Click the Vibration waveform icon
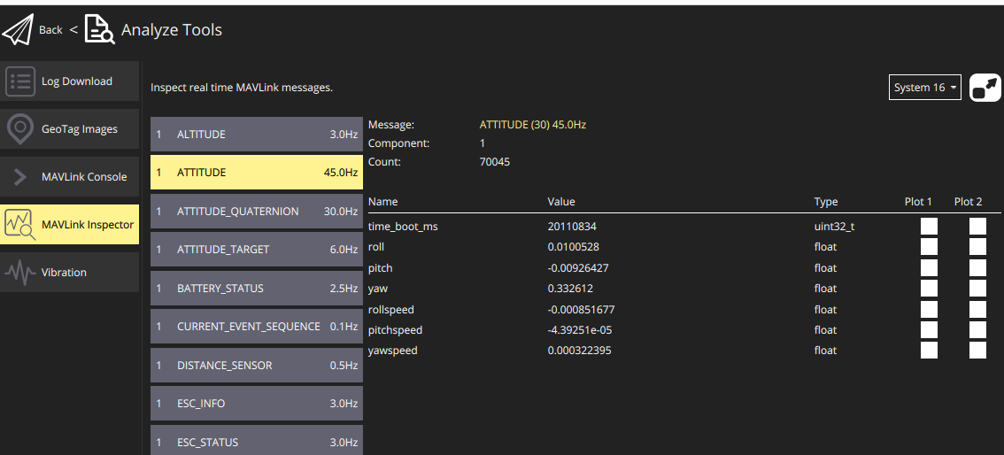 pos(20,273)
